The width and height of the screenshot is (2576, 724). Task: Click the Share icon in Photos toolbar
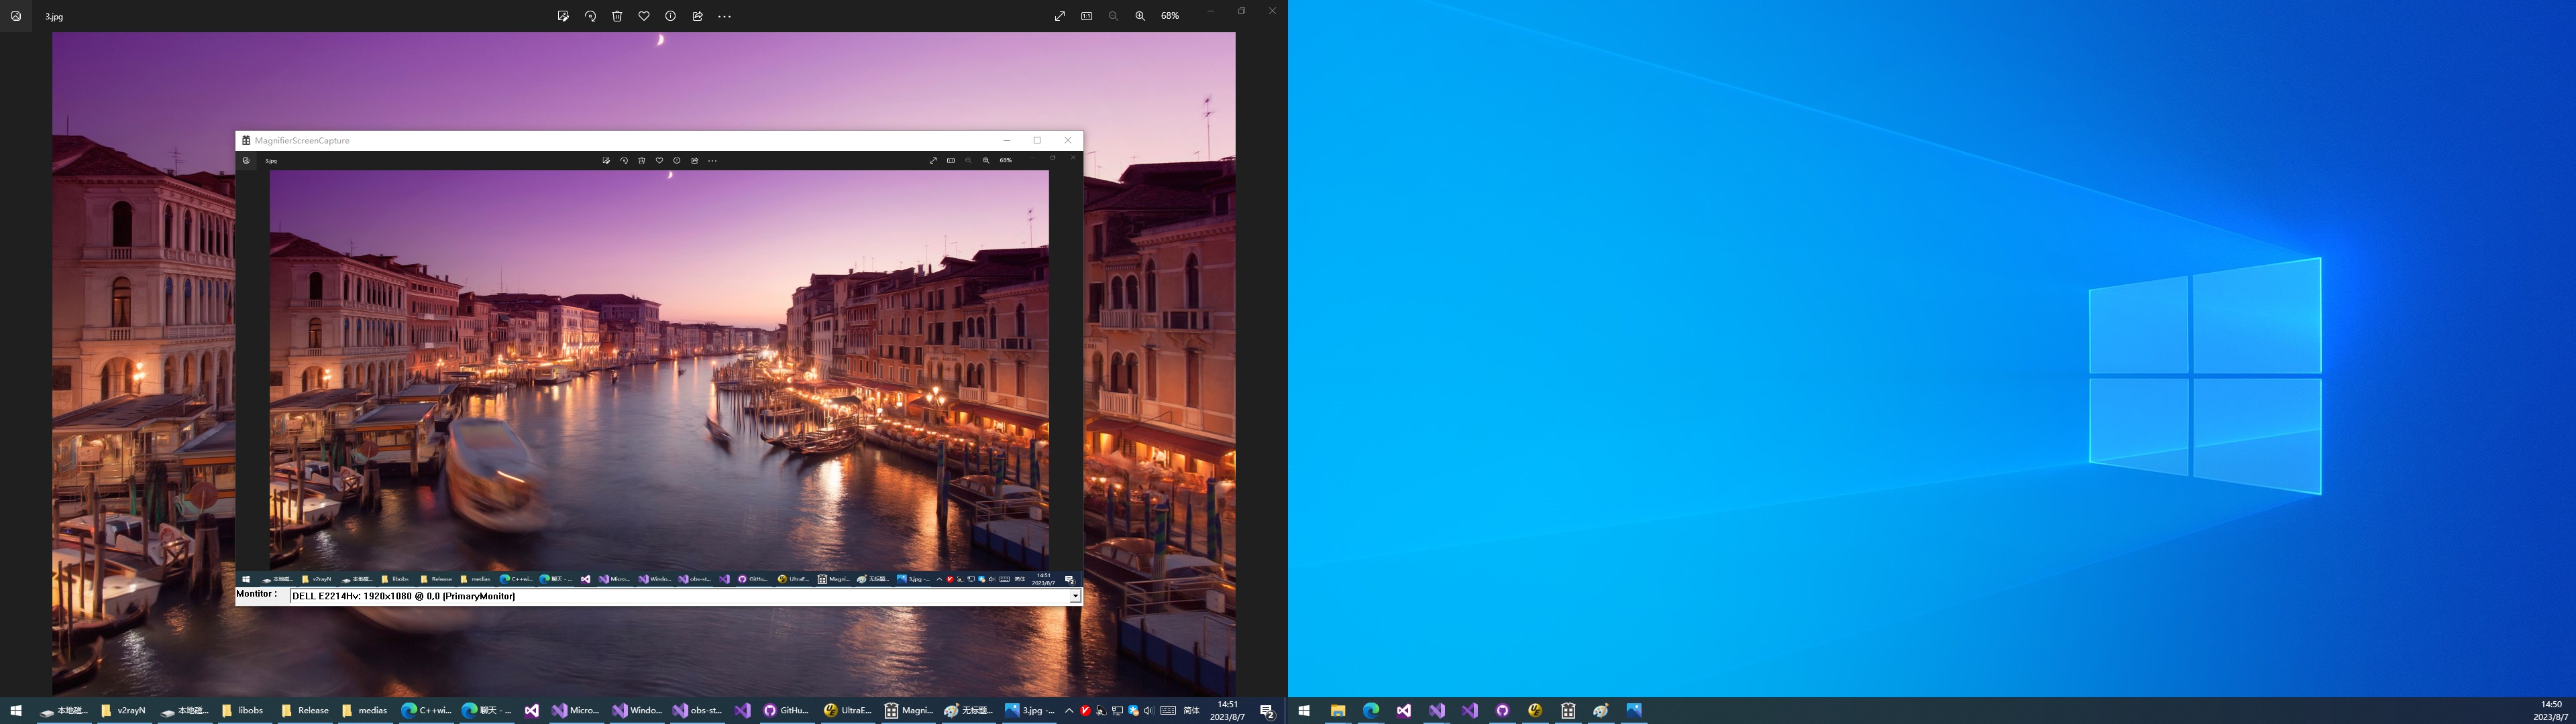click(x=697, y=16)
